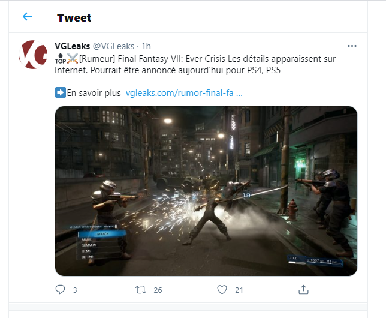
Task: Click the tweet text about Ever Crisis
Action: click(195, 64)
